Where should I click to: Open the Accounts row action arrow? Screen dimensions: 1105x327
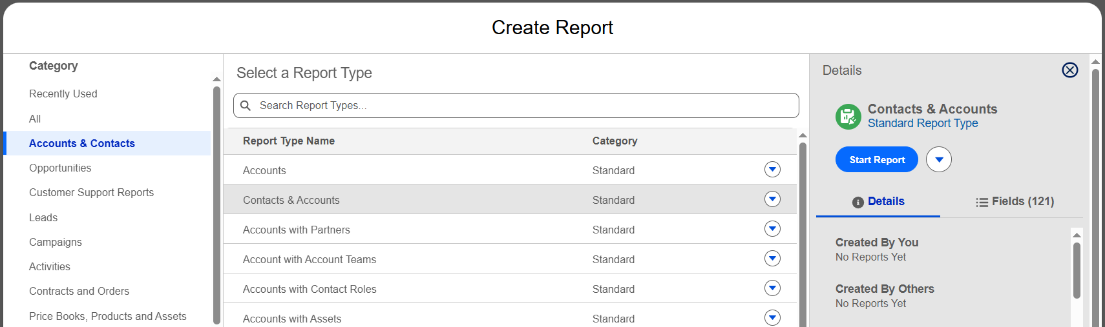click(x=772, y=170)
